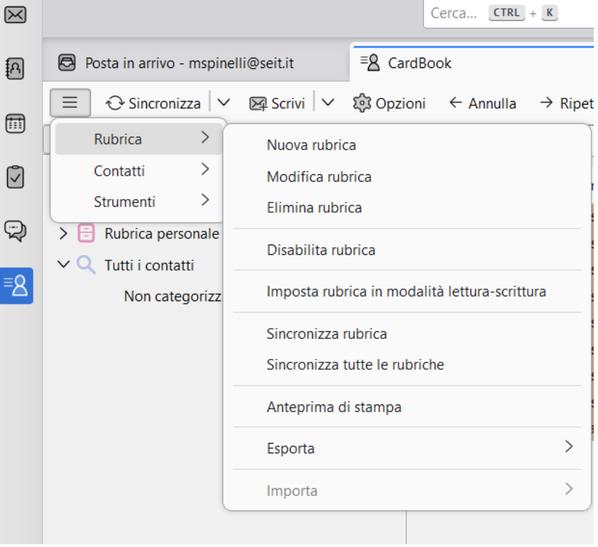Open the Chat speech bubbles icon

click(x=15, y=231)
